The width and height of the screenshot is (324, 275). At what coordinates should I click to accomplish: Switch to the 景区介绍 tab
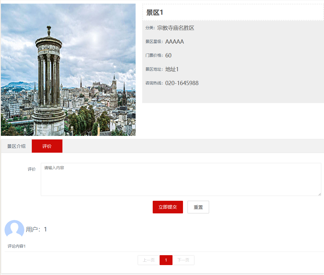16,146
